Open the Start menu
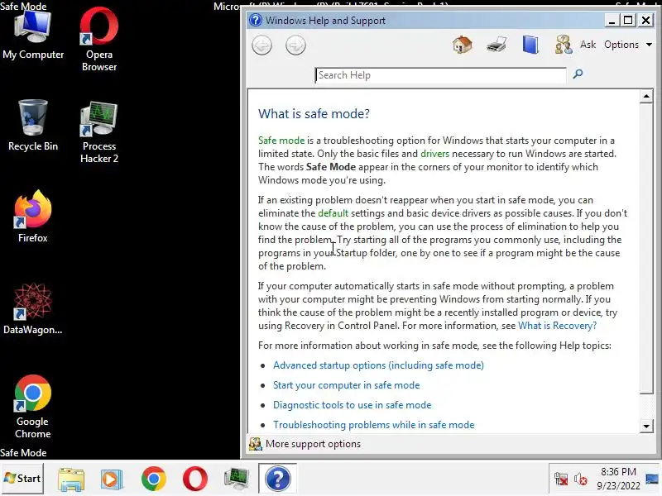Screen dimensions: 662x496 [22, 479]
